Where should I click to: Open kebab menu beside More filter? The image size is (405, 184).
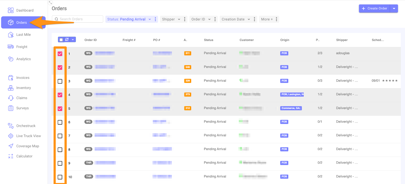(277, 19)
